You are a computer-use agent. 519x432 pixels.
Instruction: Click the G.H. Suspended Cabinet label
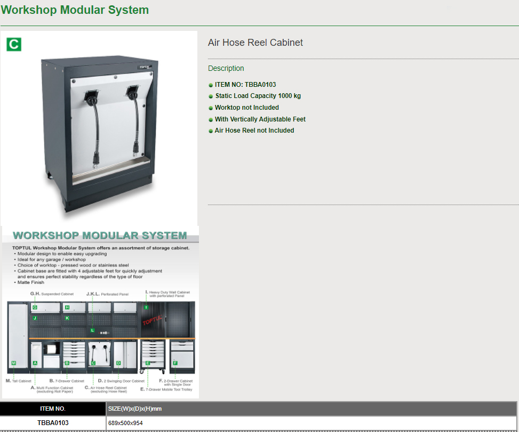[52, 294]
